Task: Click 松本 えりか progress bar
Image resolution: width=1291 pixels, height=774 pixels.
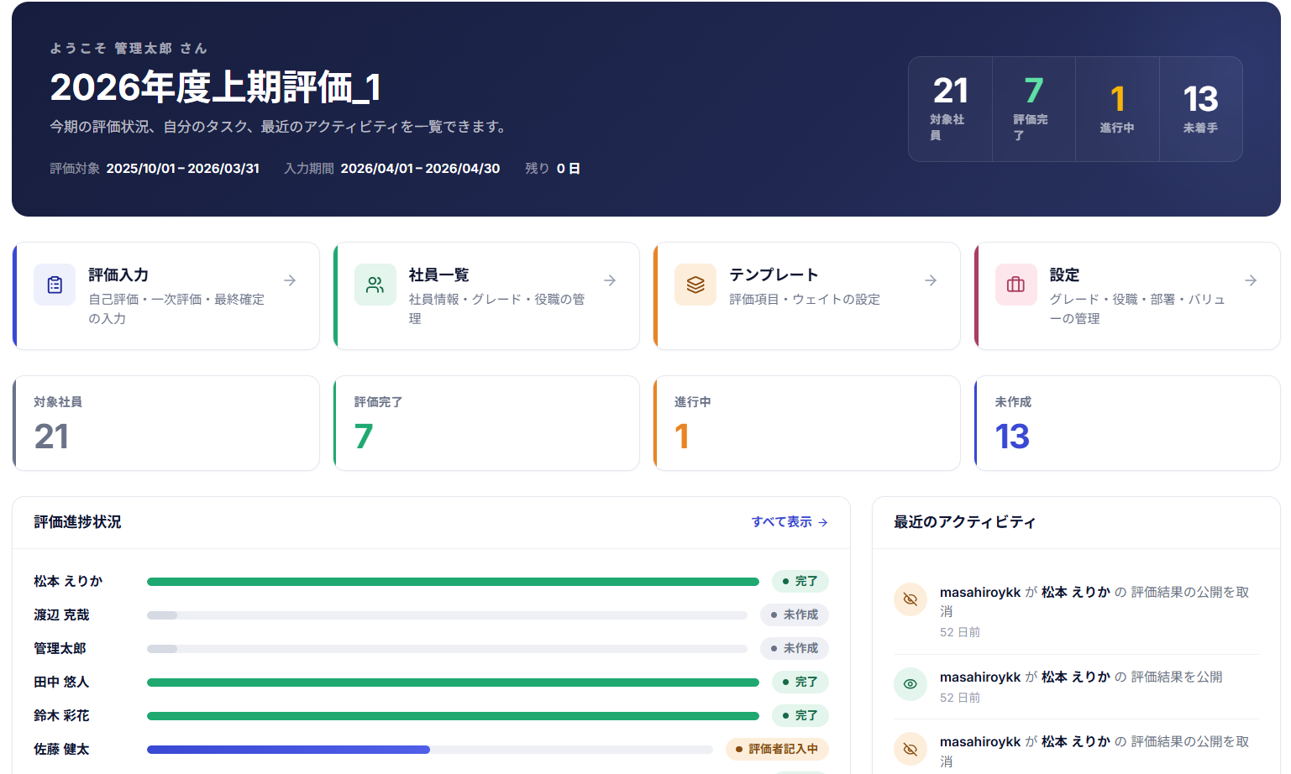Action: 453,582
